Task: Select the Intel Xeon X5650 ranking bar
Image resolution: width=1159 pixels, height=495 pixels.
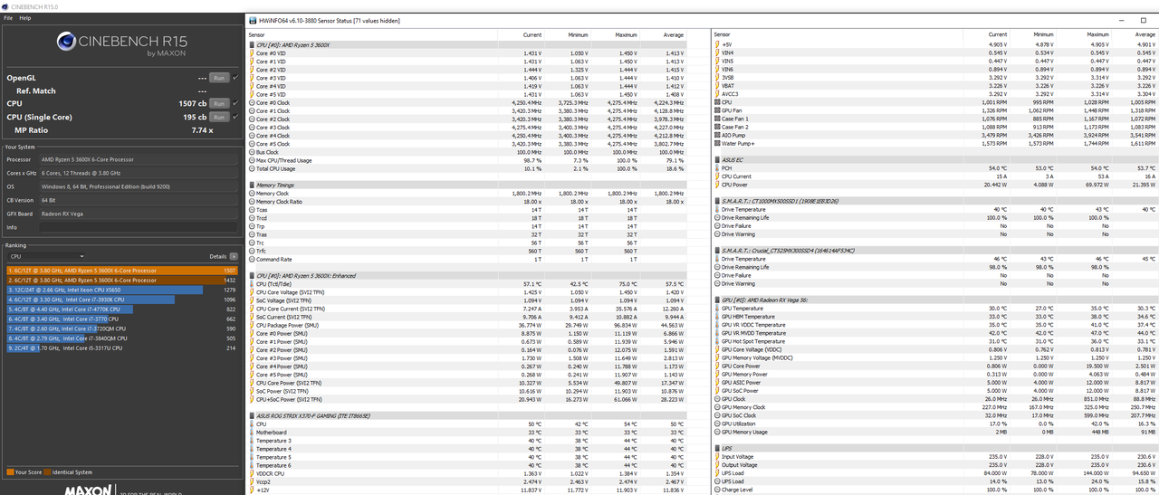Action: coord(104,290)
